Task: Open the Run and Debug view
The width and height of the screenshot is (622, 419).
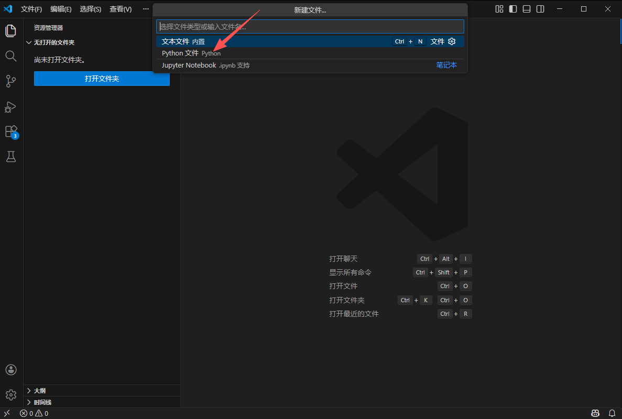Action: tap(11, 107)
